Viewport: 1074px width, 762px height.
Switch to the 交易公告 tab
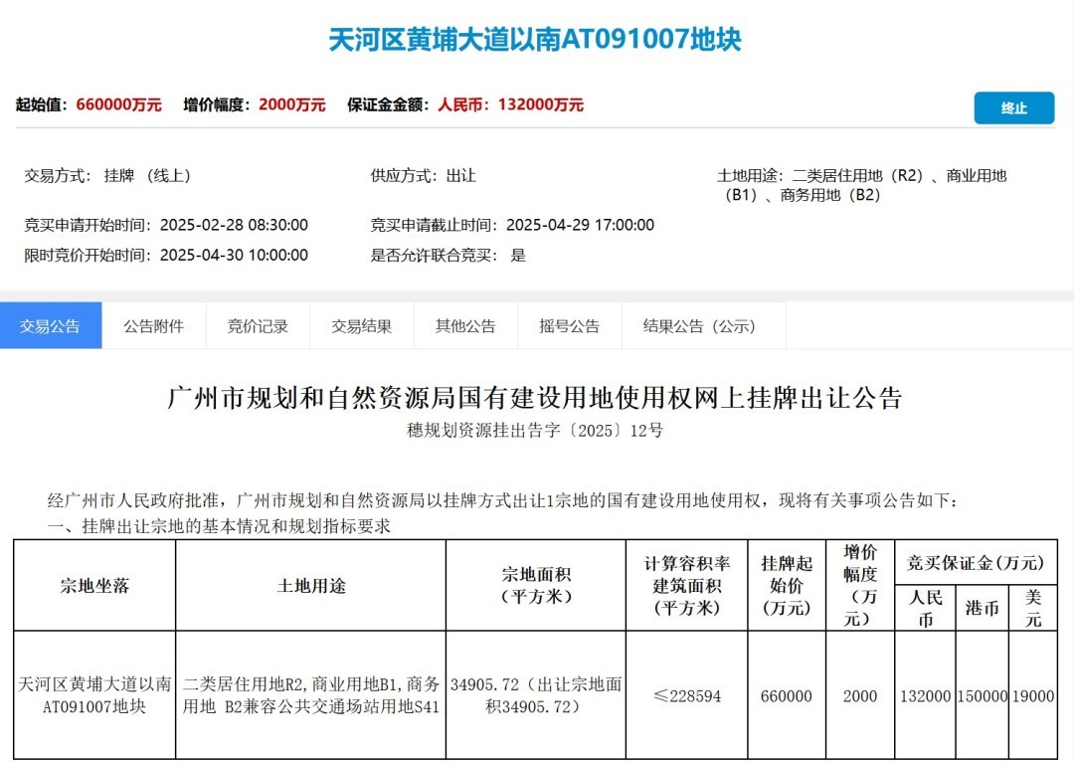pos(51,326)
